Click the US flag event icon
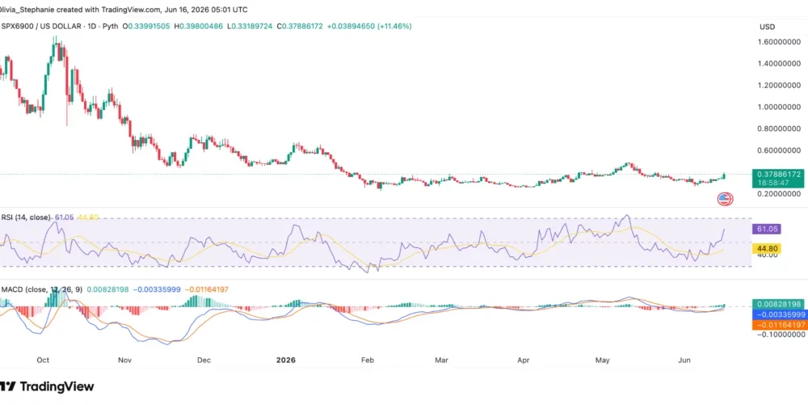 [725, 199]
